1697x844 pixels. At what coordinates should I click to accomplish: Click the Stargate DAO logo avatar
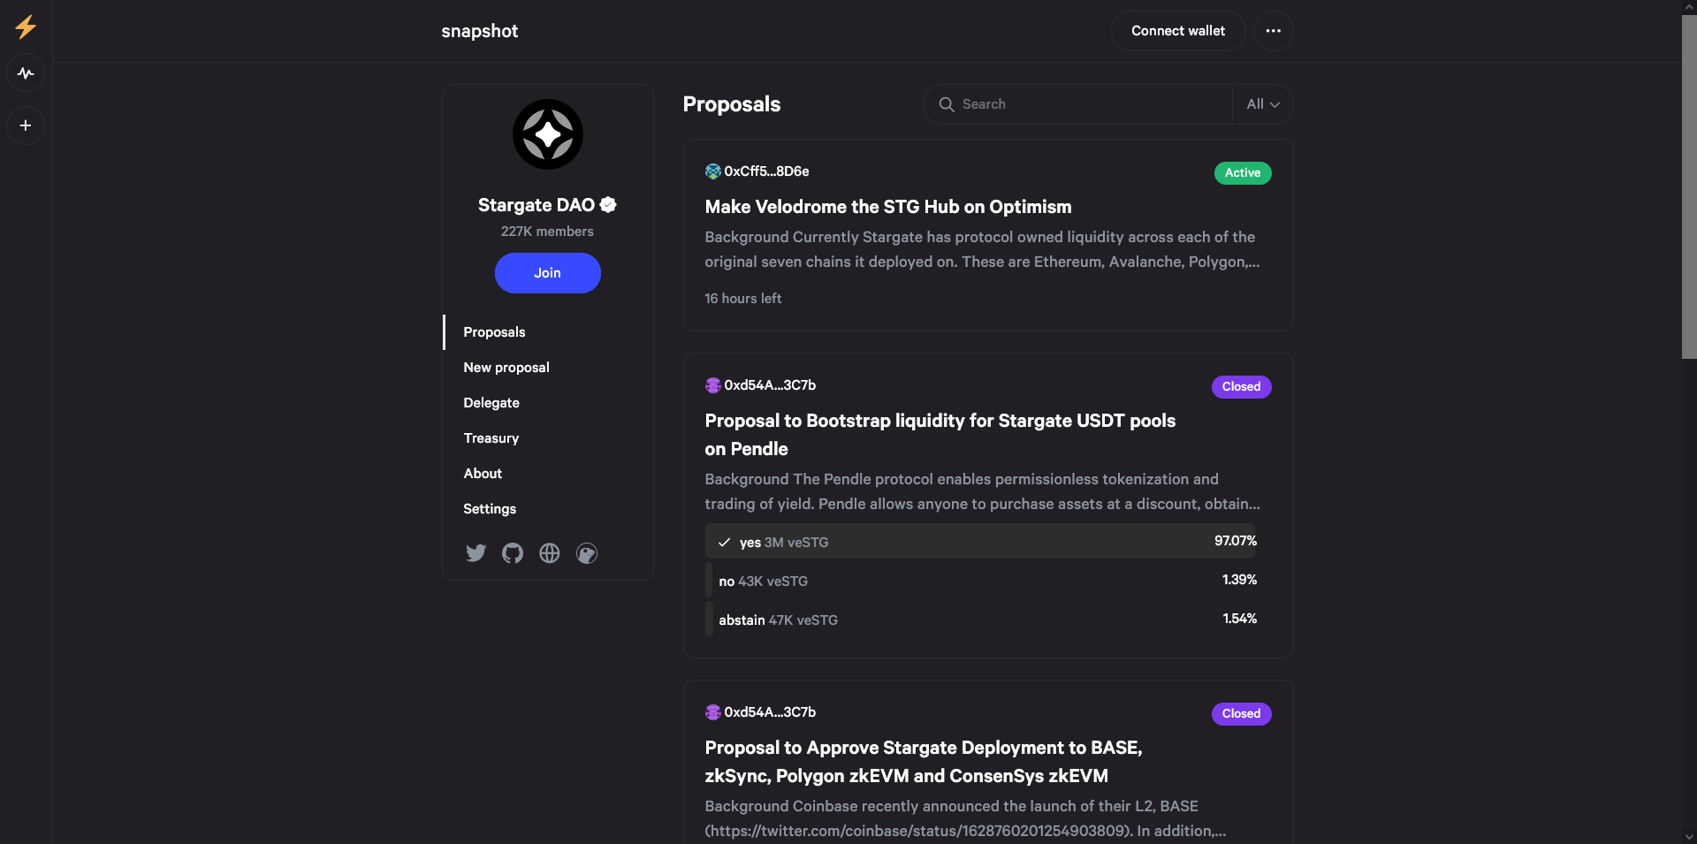pyautogui.click(x=548, y=134)
